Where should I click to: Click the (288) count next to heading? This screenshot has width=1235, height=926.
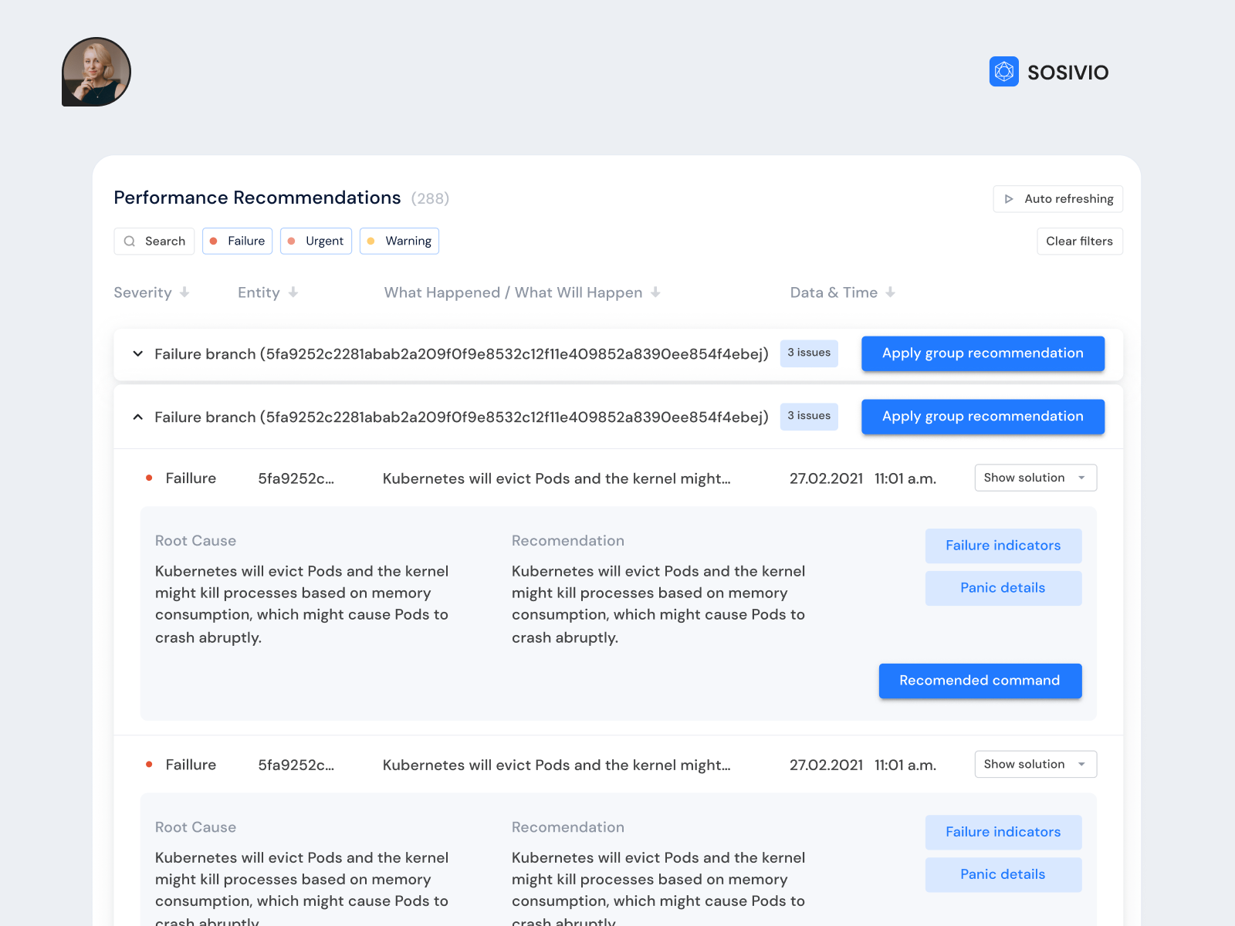[430, 198]
